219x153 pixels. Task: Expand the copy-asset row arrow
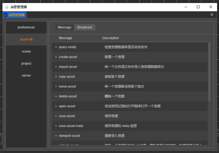56,77
